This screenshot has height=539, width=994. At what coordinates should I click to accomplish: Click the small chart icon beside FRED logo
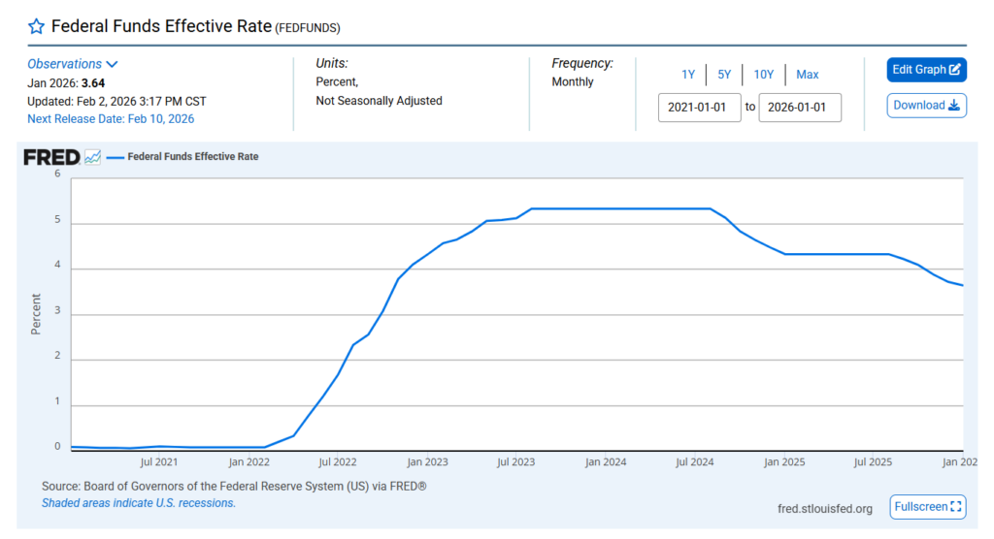coord(93,157)
